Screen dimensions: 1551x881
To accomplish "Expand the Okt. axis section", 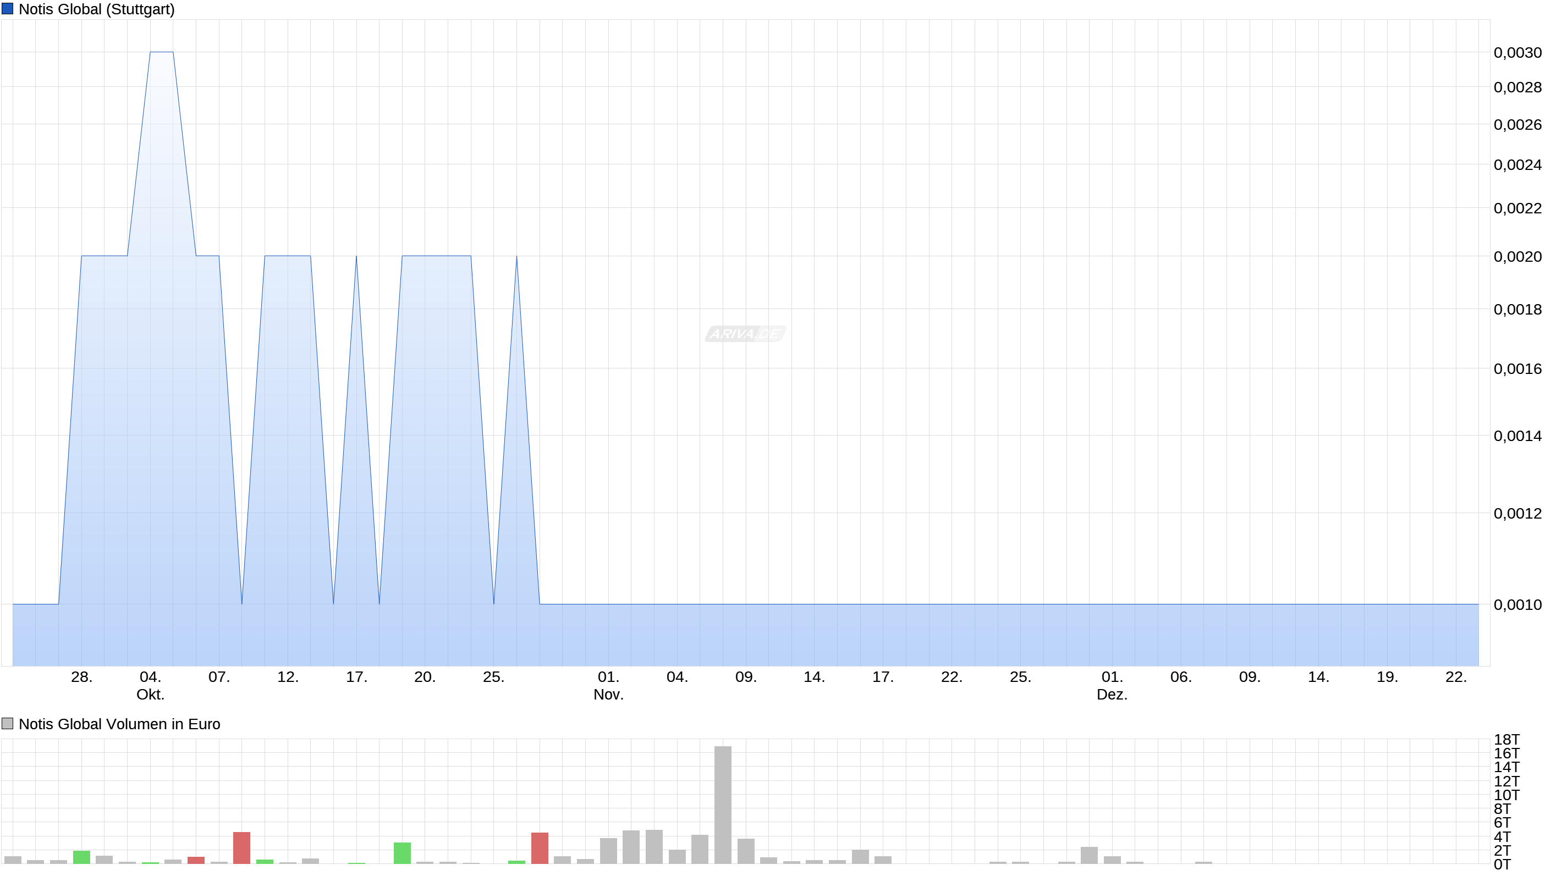I will tap(151, 695).
